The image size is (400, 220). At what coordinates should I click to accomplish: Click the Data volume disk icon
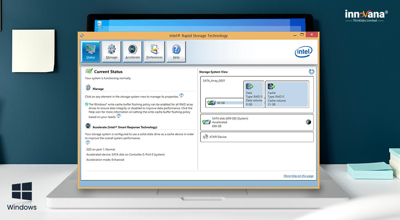click(250, 86)
